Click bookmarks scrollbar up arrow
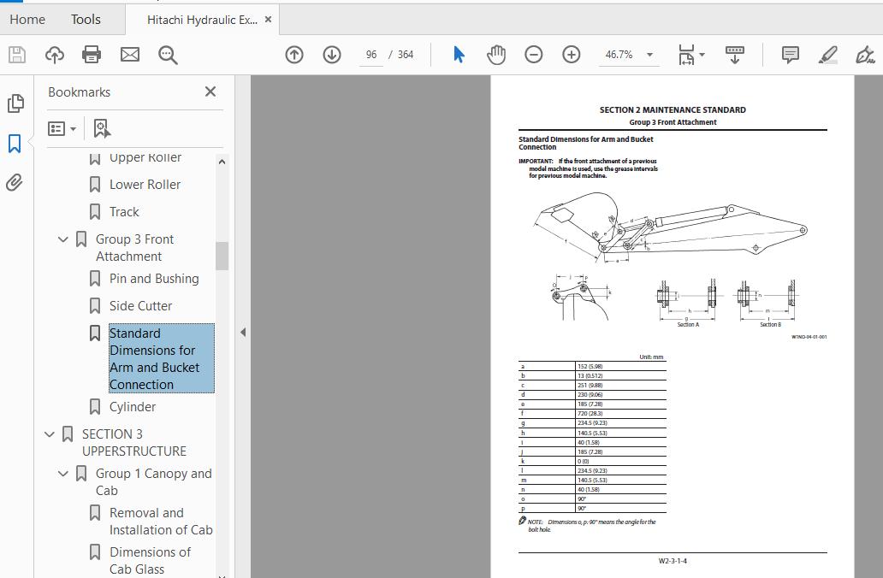Screen dimensions: 883x578 click(222, 162)
